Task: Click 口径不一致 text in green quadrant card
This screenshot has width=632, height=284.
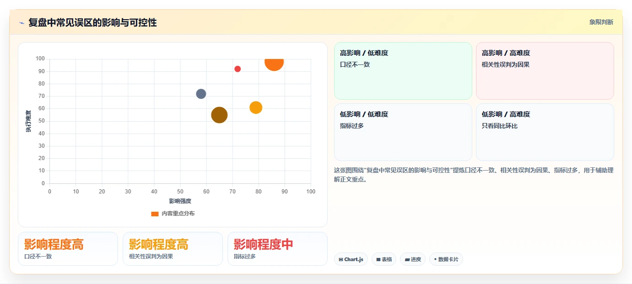Action: pyautogui.click(x=355, y=64)
